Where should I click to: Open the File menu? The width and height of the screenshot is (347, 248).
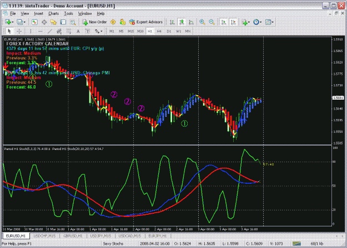coord(13,13)
